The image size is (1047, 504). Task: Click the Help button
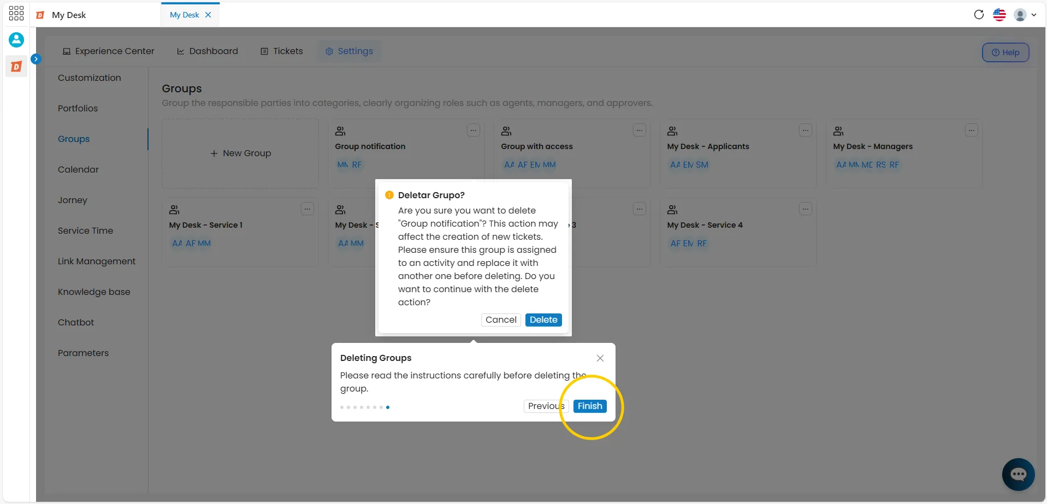coord(1005,52)
